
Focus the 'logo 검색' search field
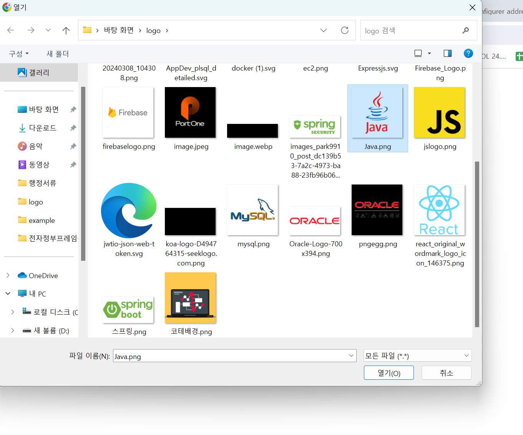[x=418, y=30]
